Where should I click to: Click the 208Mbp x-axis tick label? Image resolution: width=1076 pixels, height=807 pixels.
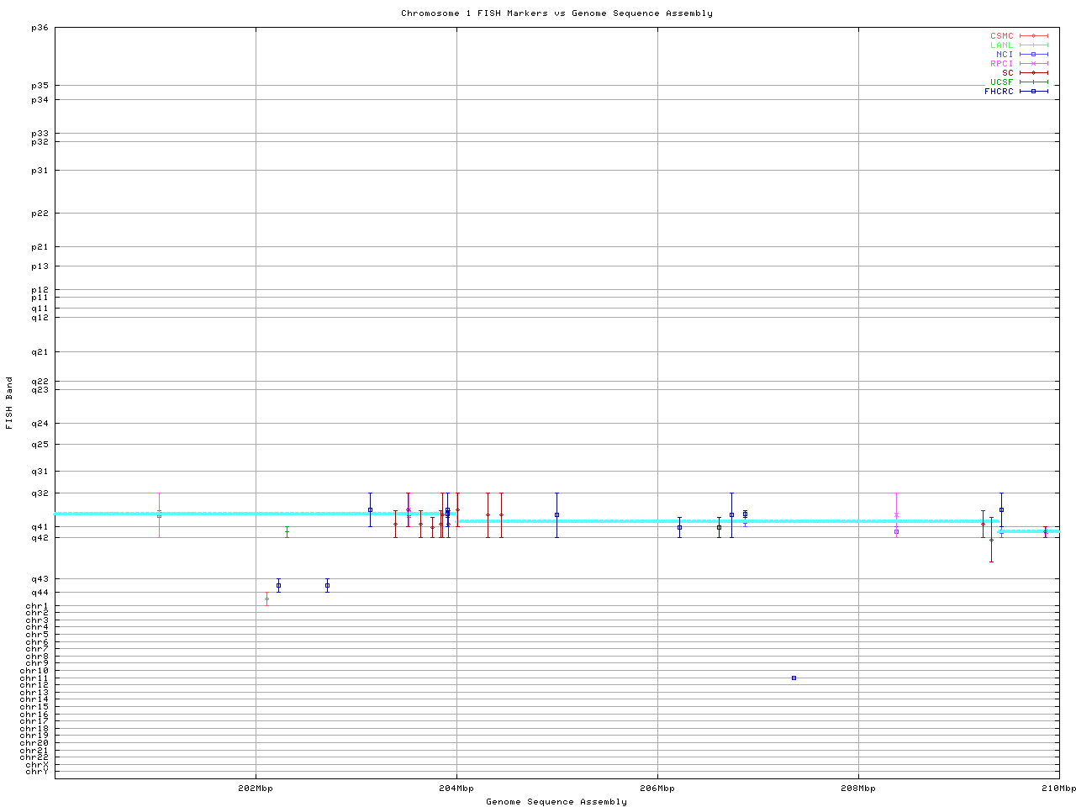858,789
